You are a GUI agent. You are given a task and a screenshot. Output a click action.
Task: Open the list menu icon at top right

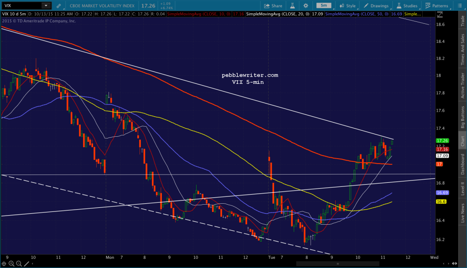point(460,5)
